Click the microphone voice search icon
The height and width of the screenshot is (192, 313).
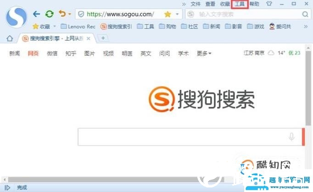pos(291,137)
